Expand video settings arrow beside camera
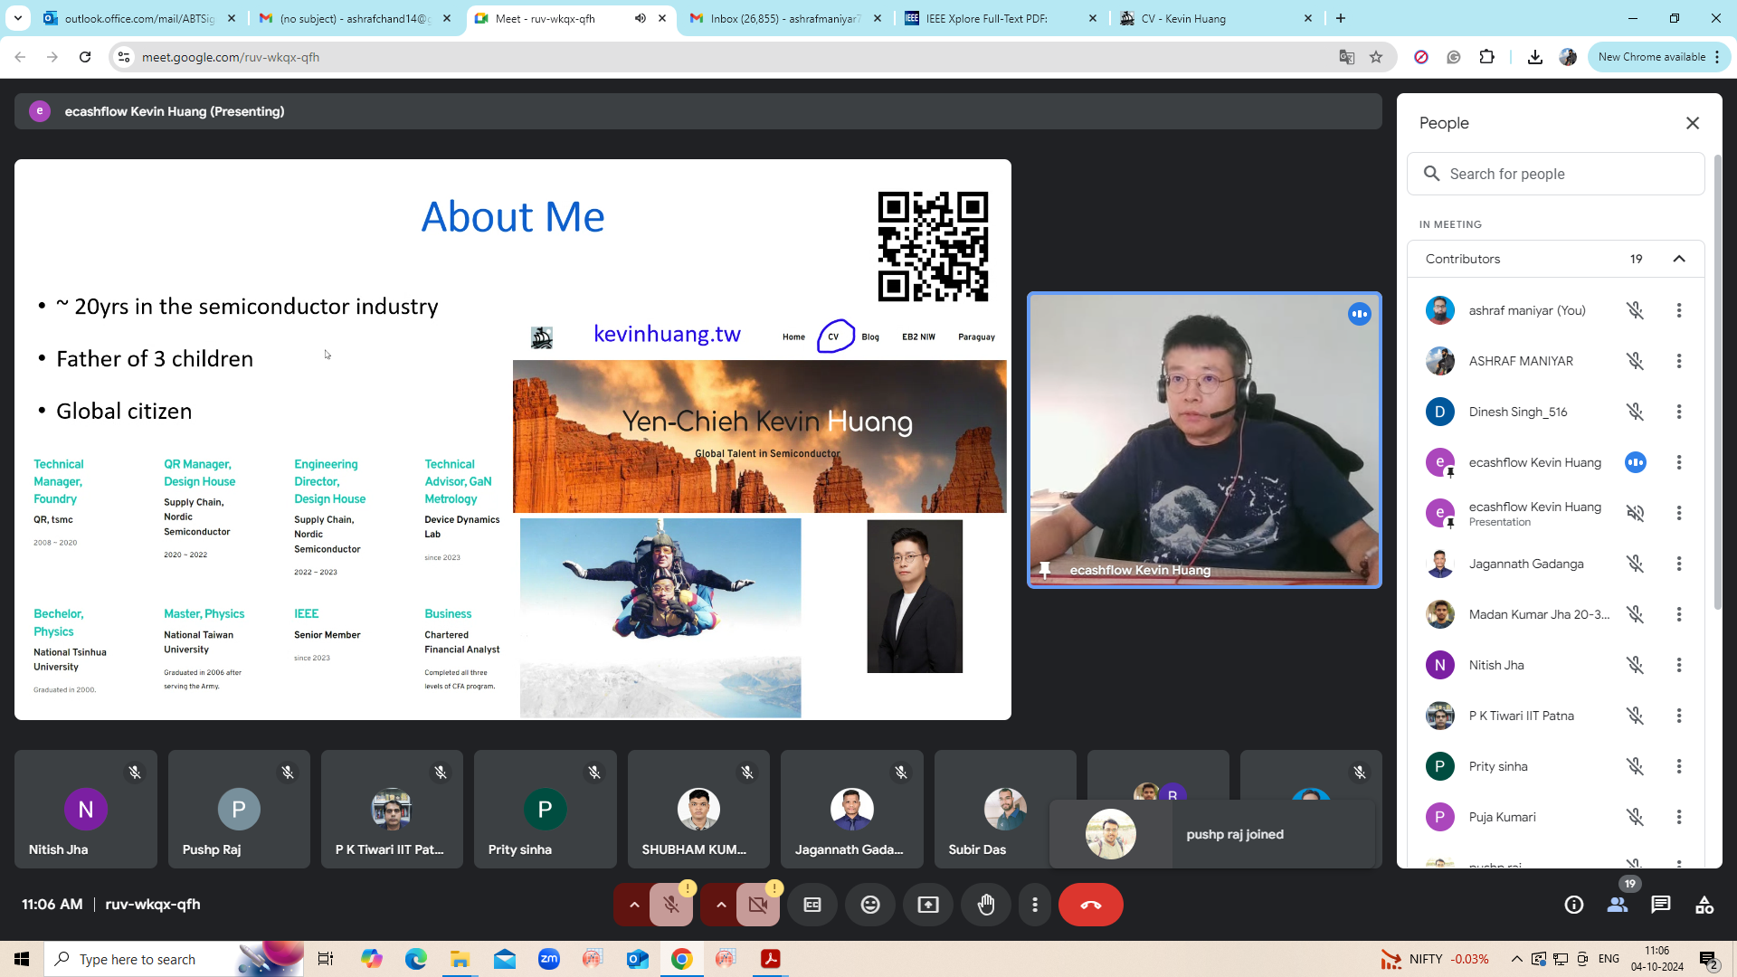The height and width of the screenshot is (977, 1737). (x=721, y=905)
